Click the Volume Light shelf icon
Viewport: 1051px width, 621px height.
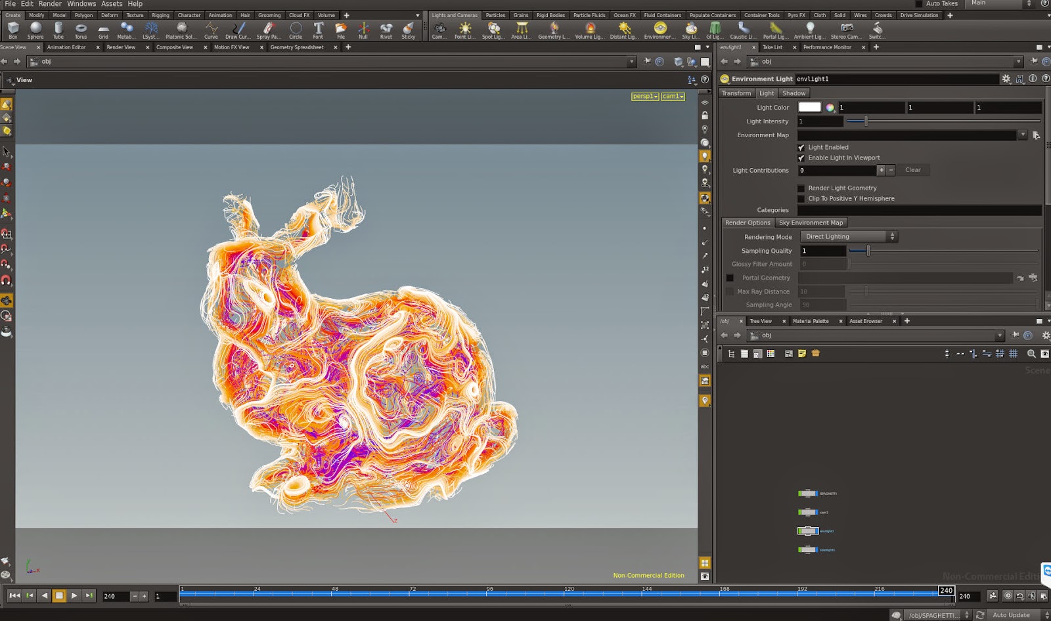click(x=589, y=29)
